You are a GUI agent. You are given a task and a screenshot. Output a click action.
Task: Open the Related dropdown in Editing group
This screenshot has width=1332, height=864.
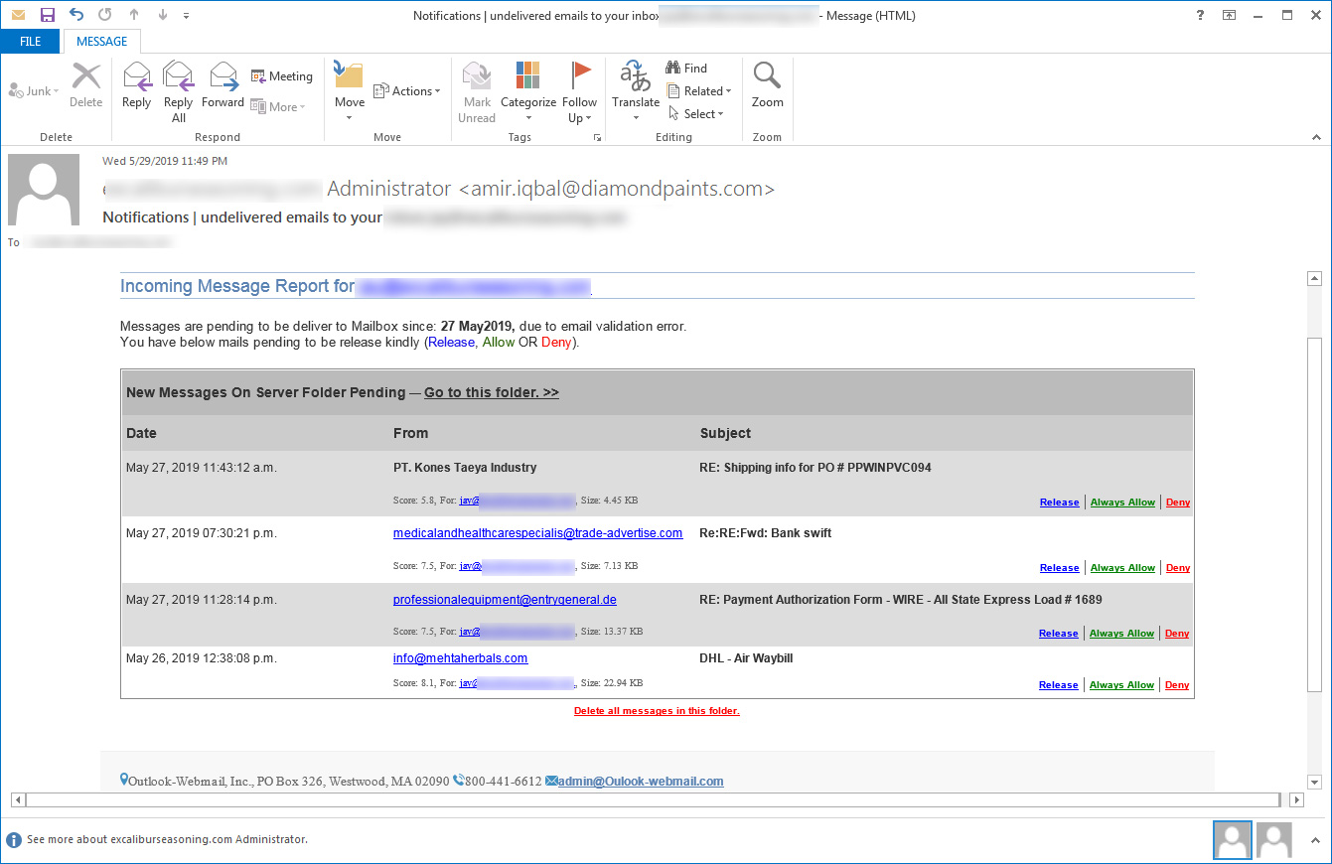point(700,90)
